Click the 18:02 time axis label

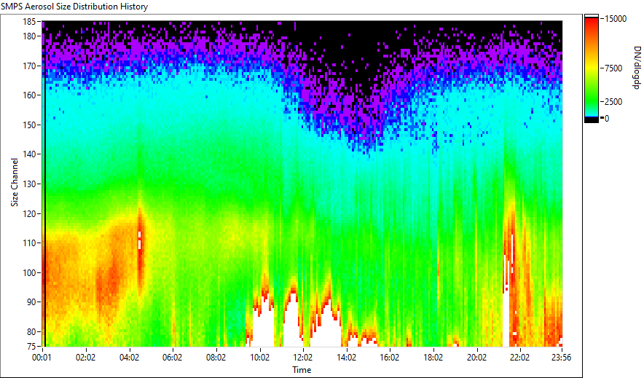[433, 358]
